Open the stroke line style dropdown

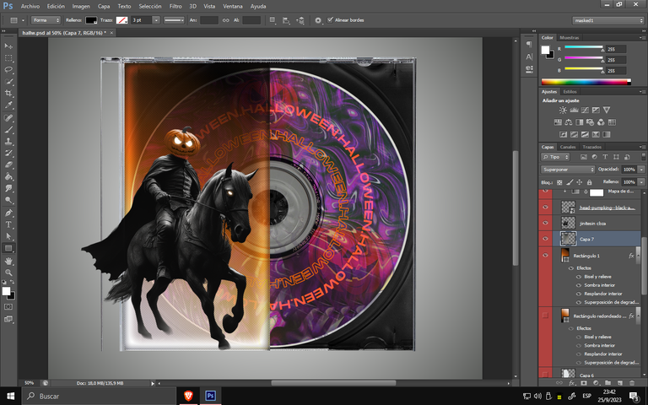[x=174, y=20]
